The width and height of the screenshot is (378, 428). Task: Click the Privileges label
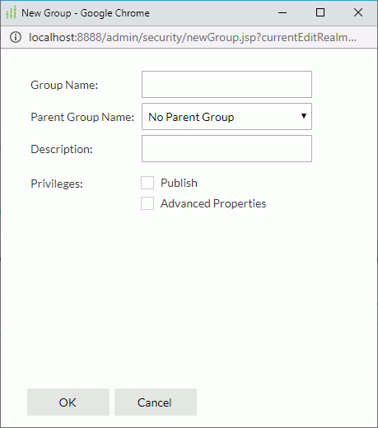coord(57,184)
